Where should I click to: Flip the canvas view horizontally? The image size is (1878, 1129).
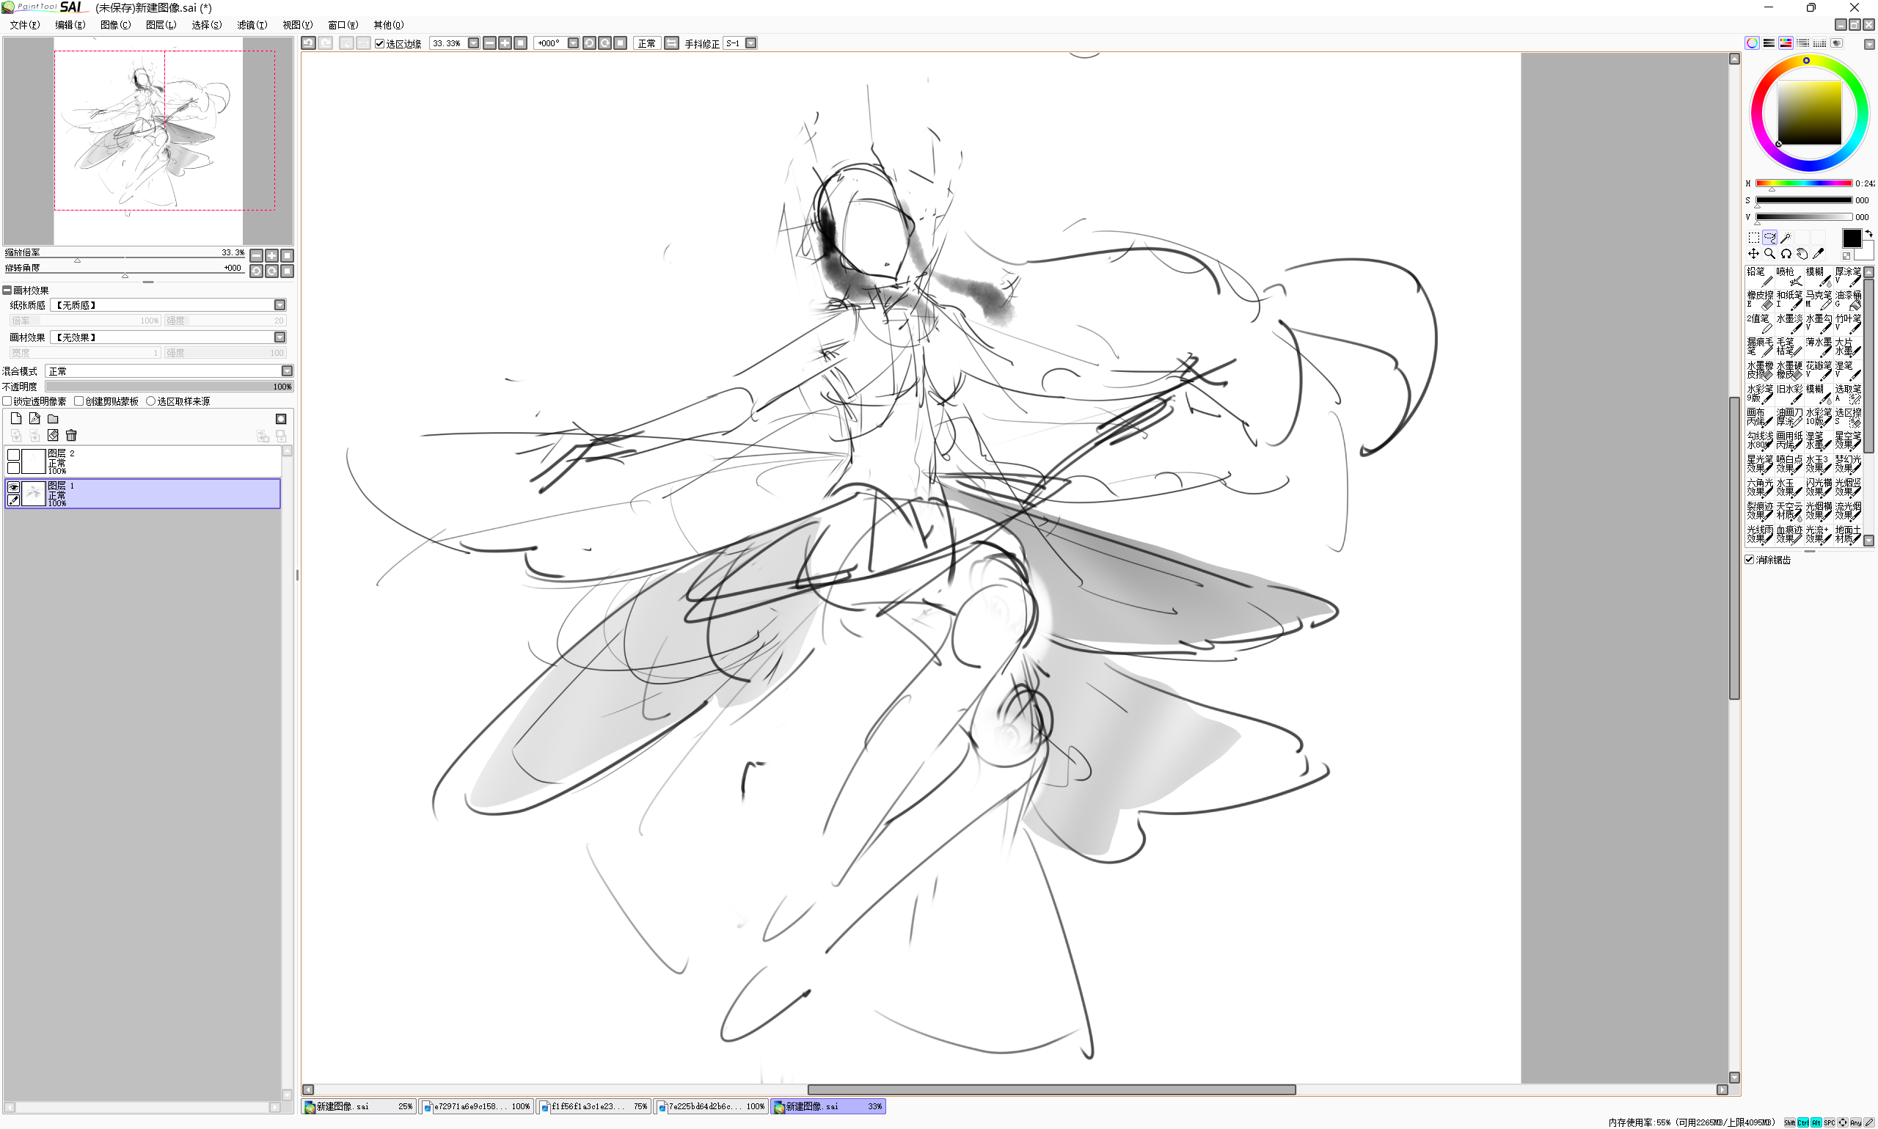point(672,43)
